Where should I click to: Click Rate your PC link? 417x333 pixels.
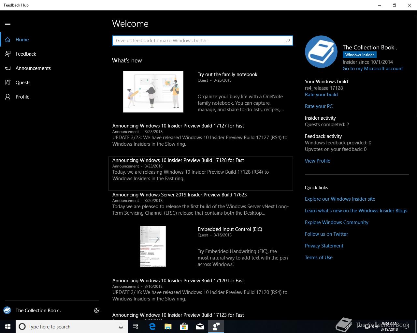pyautogui.click(x=319, y=106)
